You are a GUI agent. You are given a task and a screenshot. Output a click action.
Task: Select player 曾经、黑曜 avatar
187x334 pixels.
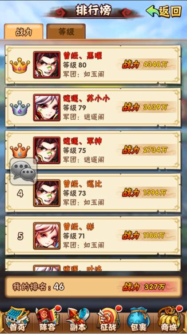pos(47,65)
